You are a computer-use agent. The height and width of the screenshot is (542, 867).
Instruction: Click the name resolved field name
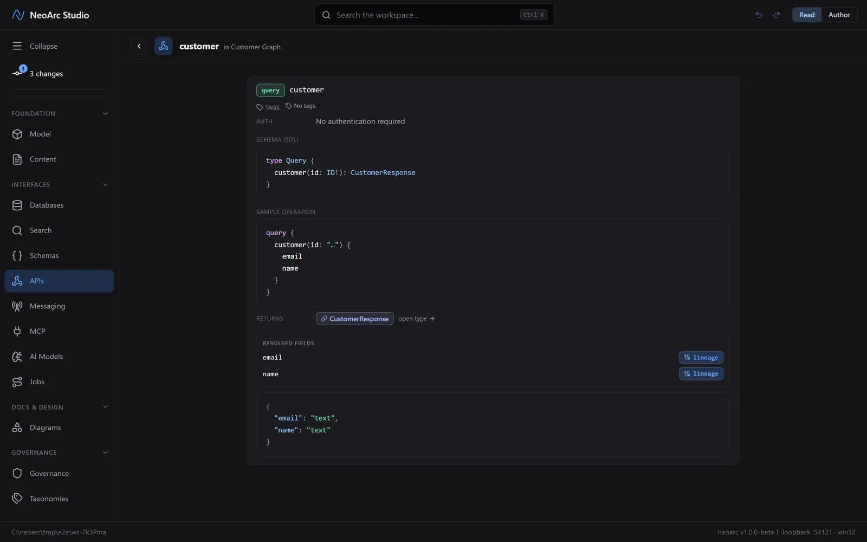(270, 374)
